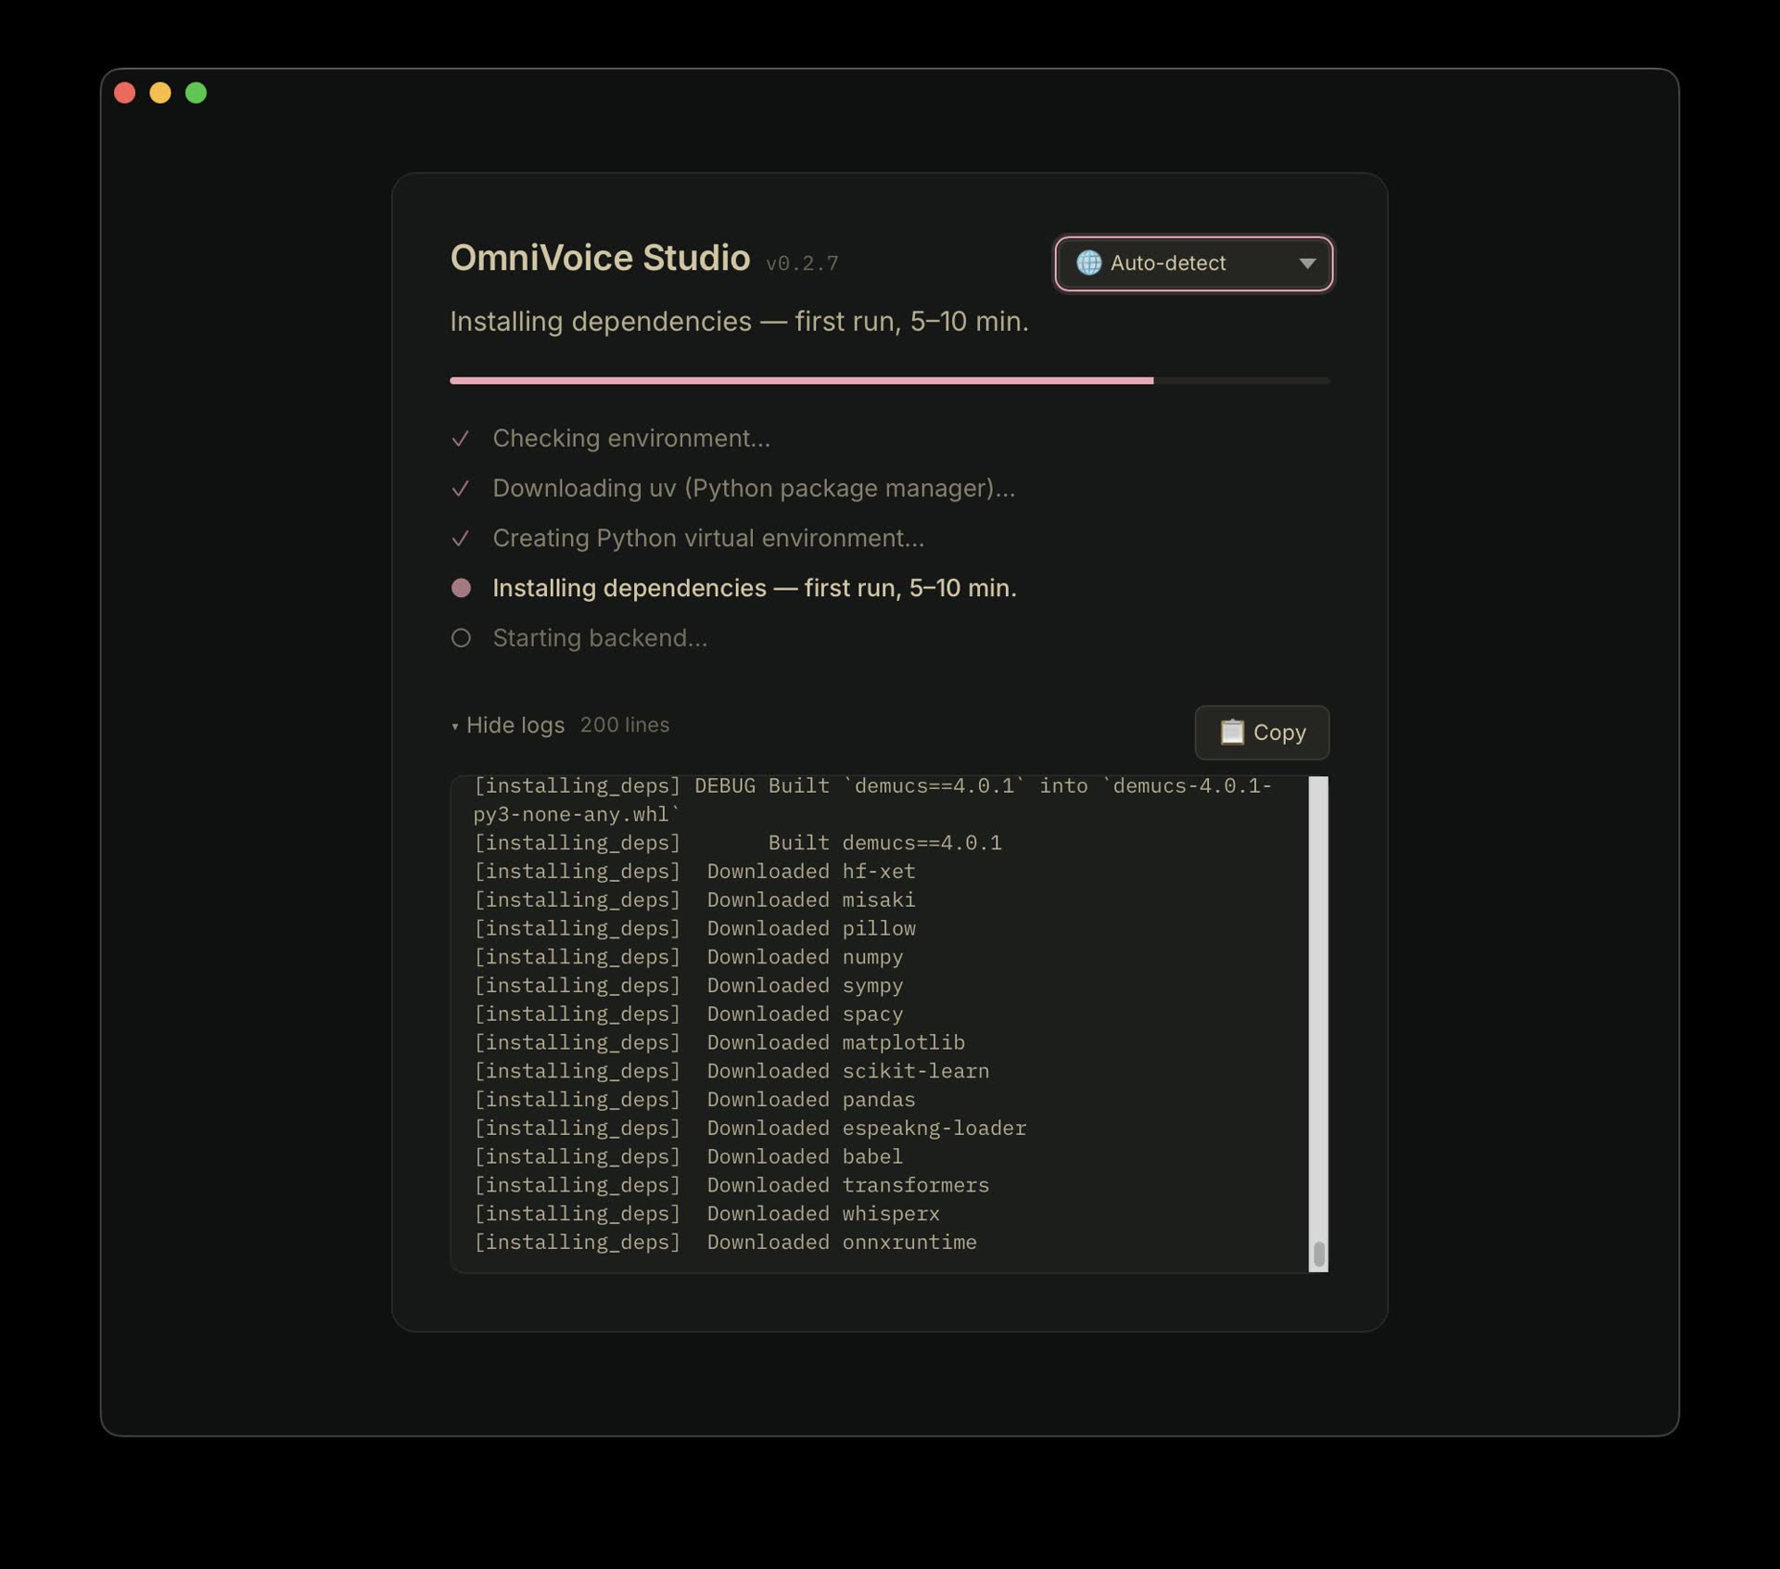Click the 'Downloaded pillow' log line
Image resolution: width=1780 pixels, height=1569 pixels.
[694, 929]
